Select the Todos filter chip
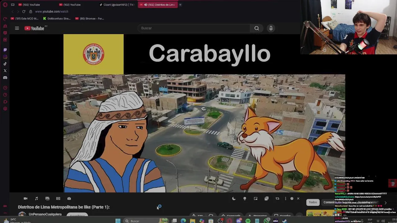 tap(313, 202)
